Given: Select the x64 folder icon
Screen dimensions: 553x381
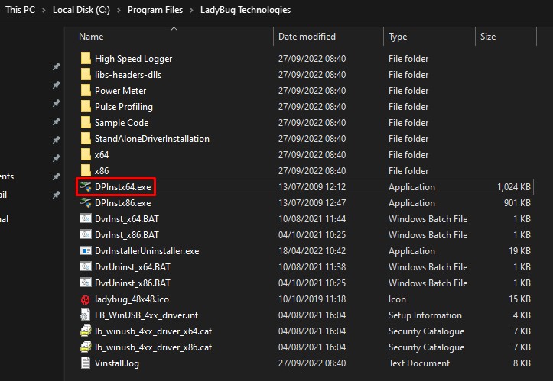Looking at the screenshot, I should (x=86, y=154).
